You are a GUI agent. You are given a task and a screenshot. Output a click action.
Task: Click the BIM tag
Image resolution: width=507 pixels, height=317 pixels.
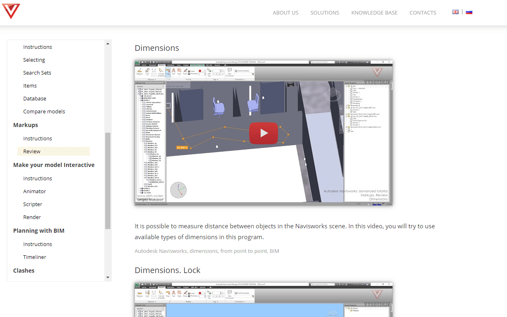point(274,251)
